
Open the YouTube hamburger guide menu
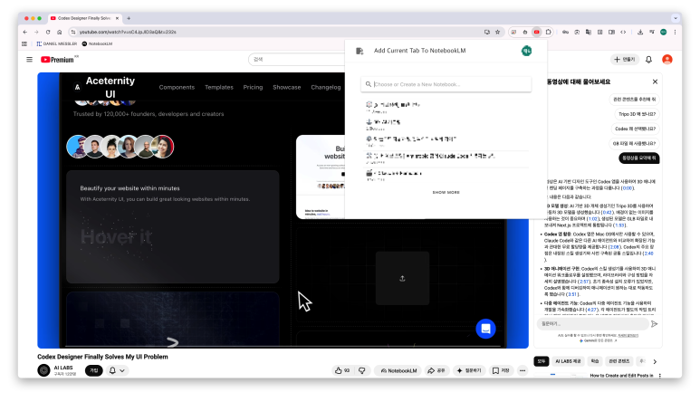coord(30,60)
